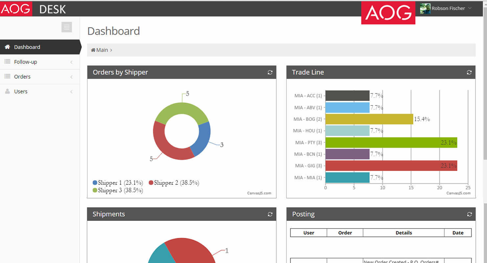
Task: Open the Follow-up menu item
Action: click(40, 62)
